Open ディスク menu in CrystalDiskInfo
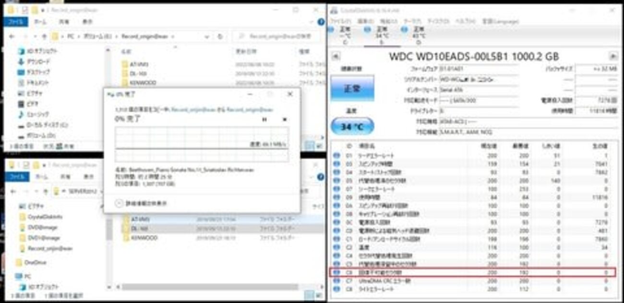The width and height of the screenshot is (624, 303). click(x=438, y=22)
